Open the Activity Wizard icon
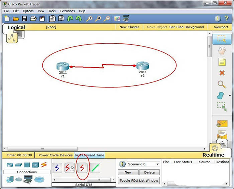234x189 pixels. coord(42,19)
